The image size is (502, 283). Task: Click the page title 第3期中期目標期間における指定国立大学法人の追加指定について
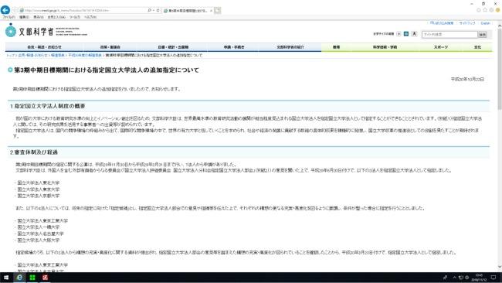click(107, 70)
